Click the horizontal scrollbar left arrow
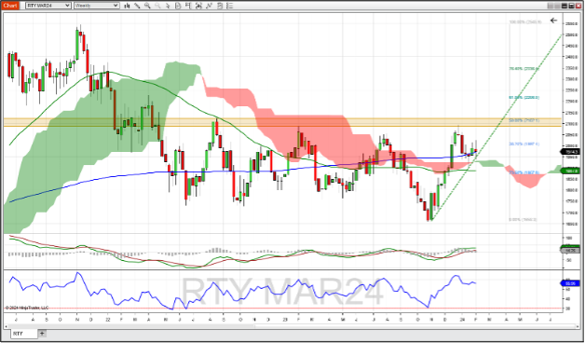 click(x=6, y=326)
